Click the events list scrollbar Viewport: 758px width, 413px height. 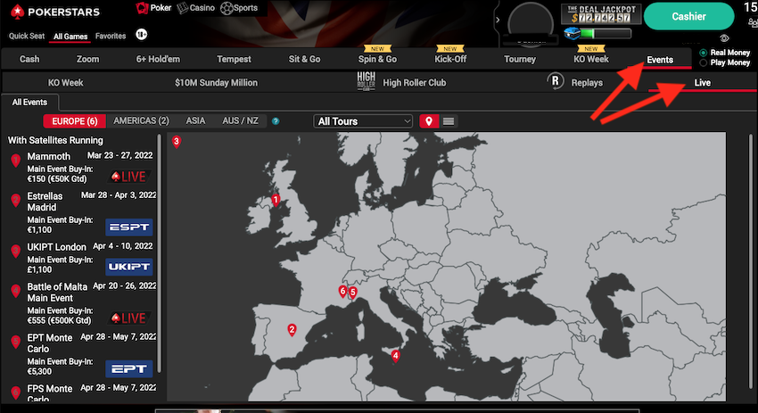pyautogui.click(x=159, y=253)
